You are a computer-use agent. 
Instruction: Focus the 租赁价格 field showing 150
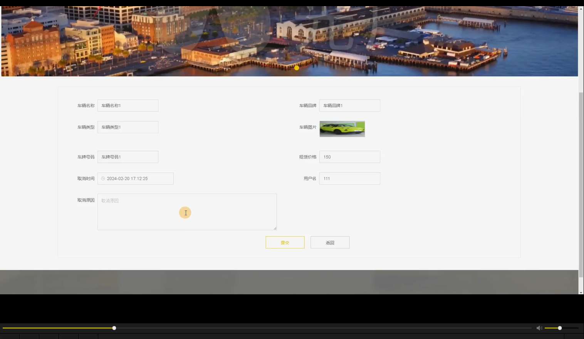tap(350, 157)
